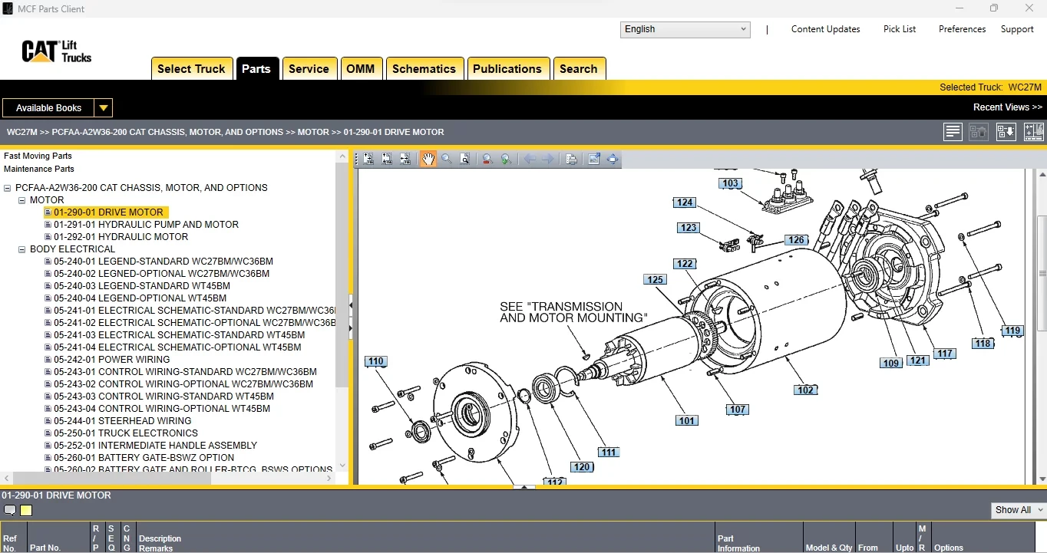The height and width of the screenshot is (553, 1047).
Task: Select the hand pan tool
Action: [428, 159]
